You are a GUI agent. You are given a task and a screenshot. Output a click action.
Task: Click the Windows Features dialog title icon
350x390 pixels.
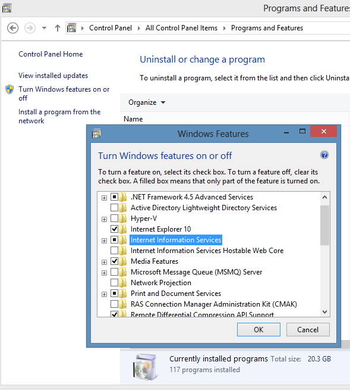coord(96,133)
